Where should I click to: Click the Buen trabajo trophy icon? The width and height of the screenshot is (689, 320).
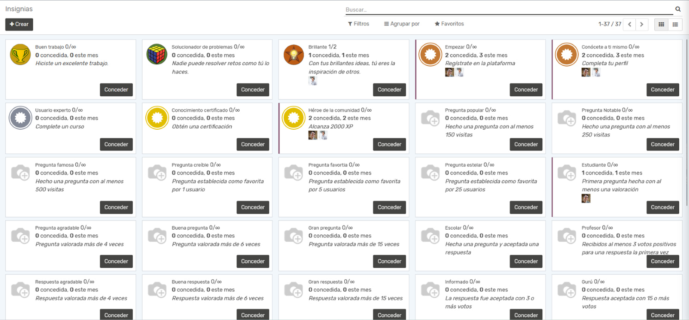(x=20, y=55)
